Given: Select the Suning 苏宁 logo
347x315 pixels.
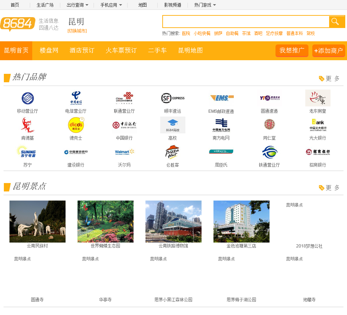Looking at the screenshot, I should [x=27, y=152].
